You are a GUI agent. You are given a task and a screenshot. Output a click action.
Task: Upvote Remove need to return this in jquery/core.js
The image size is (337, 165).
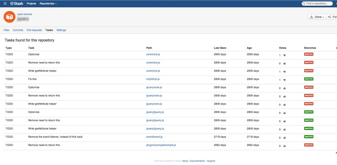284,96
